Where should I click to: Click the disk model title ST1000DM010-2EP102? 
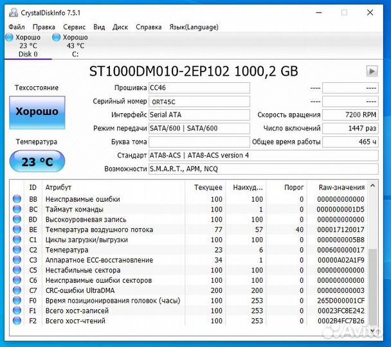[x=159, y=71]
